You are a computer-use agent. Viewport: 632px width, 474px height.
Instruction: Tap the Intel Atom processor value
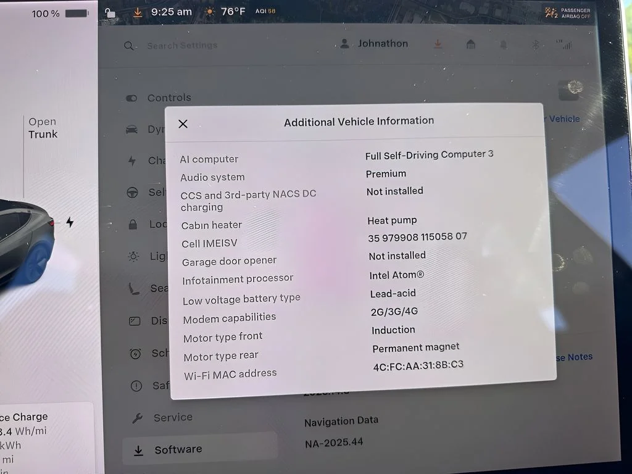(397, 275)
